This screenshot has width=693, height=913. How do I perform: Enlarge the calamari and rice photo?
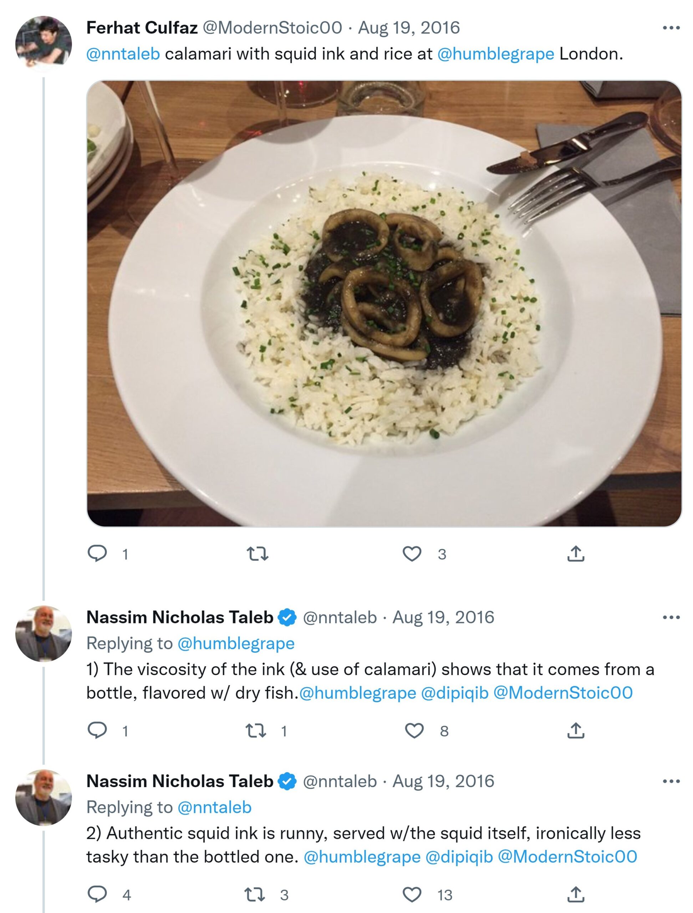[x=384, y=304]
